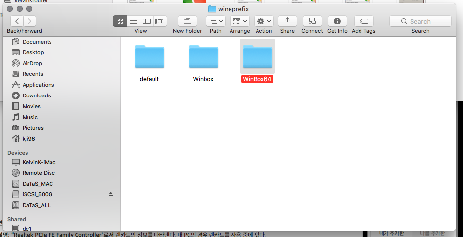Switch to icon view

(120, 21)
